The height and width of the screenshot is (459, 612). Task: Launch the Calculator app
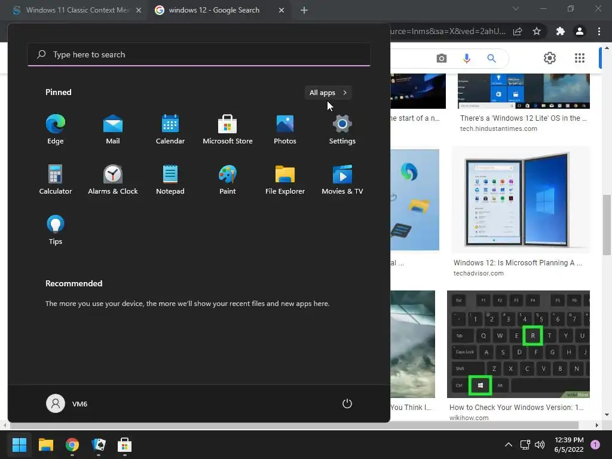point(56,179)
